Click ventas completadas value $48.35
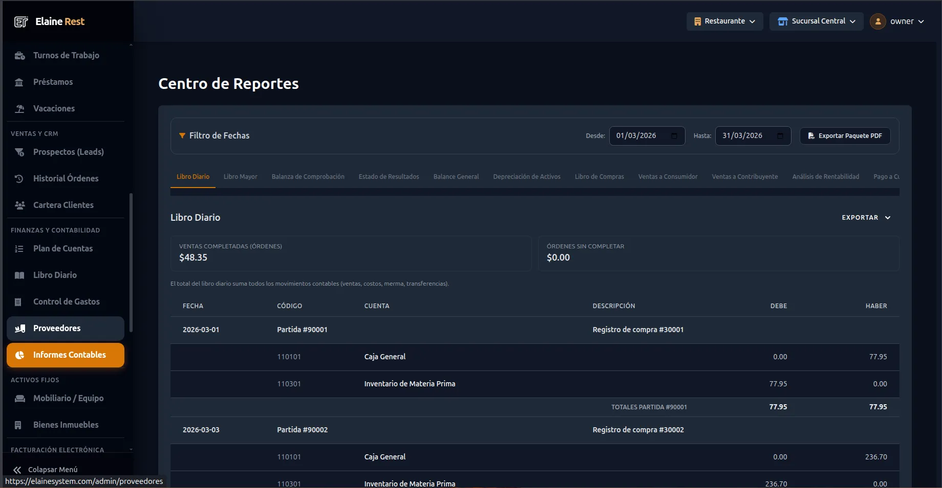The height and width of the screenshot is (488, 942). 193,258
